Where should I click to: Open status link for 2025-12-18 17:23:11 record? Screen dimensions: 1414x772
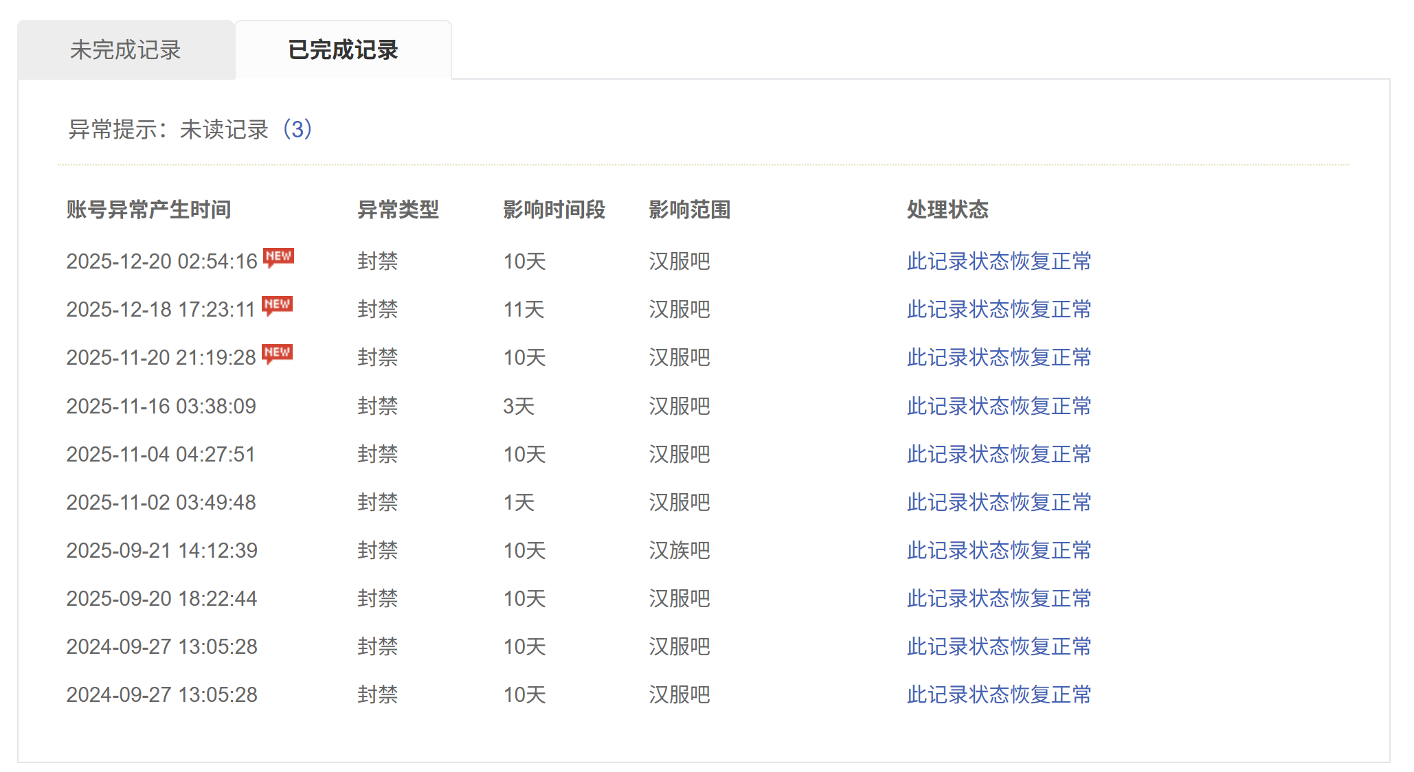pos(998,309)
